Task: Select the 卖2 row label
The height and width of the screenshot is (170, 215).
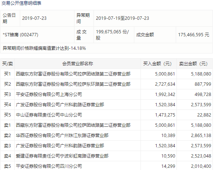Action: click(x=8, y=136)
